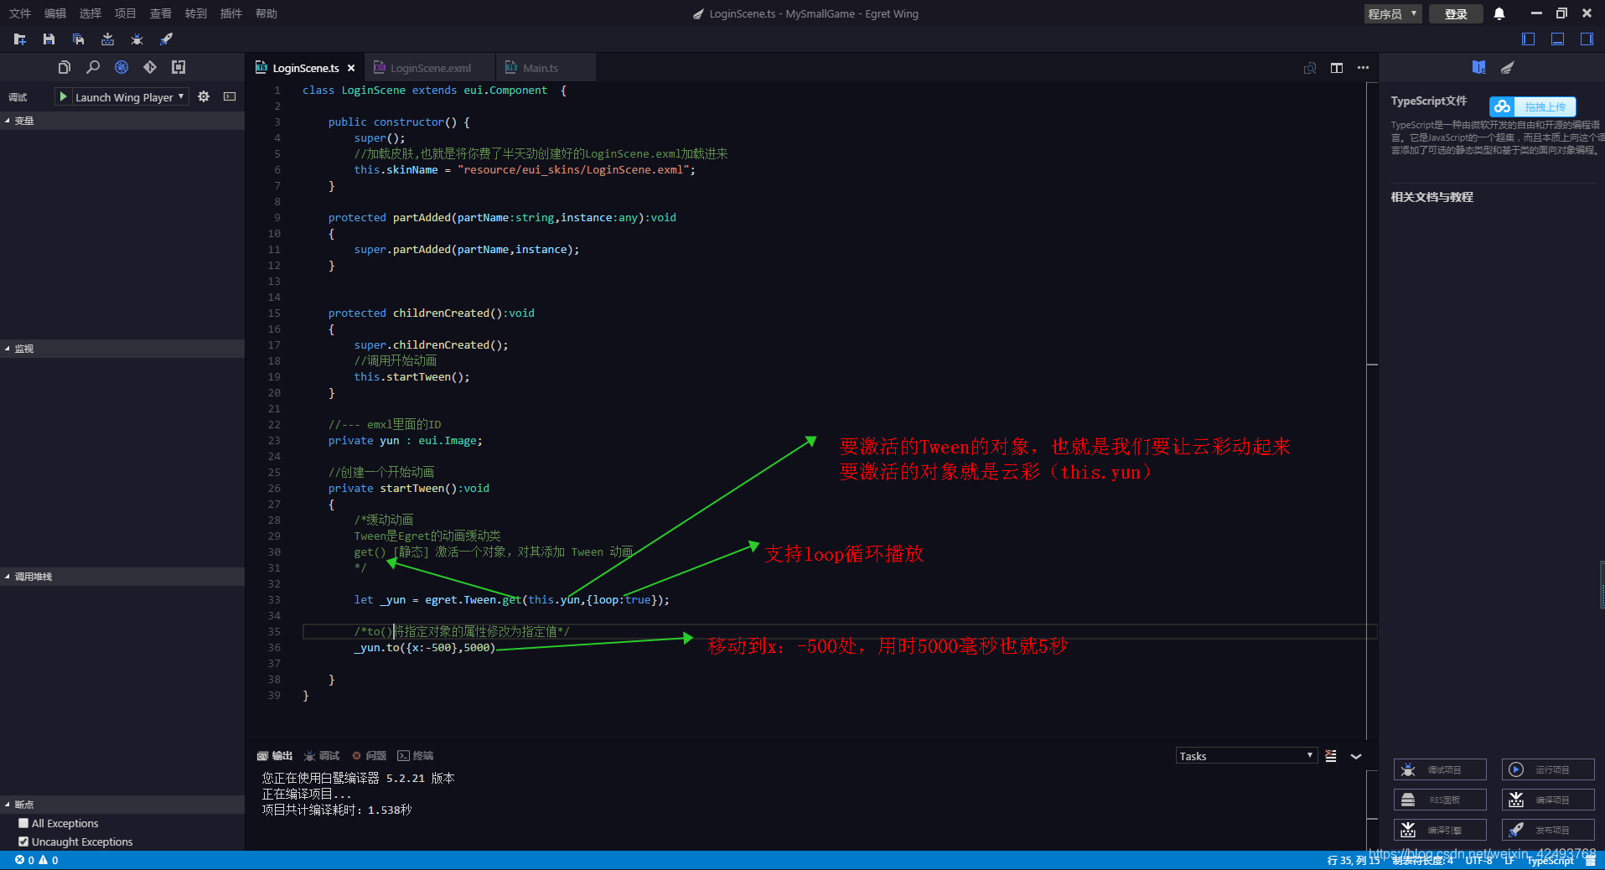Open the search sidebar view
The image size is (1605, 870).
(93, 67)
